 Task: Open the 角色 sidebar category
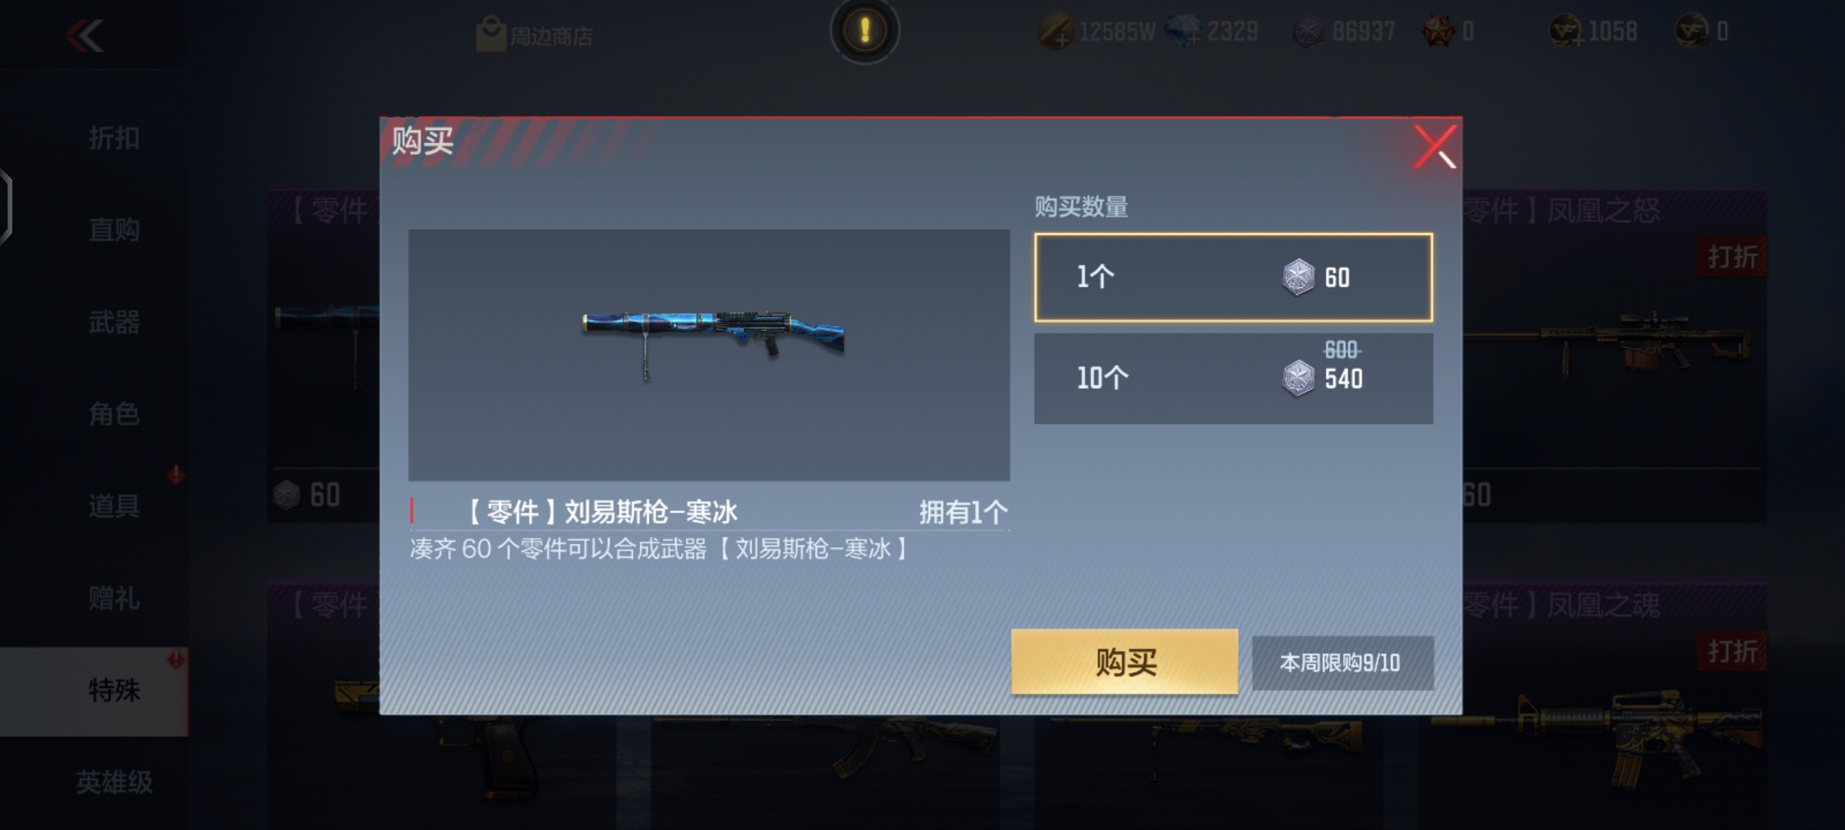pos(114,414)
